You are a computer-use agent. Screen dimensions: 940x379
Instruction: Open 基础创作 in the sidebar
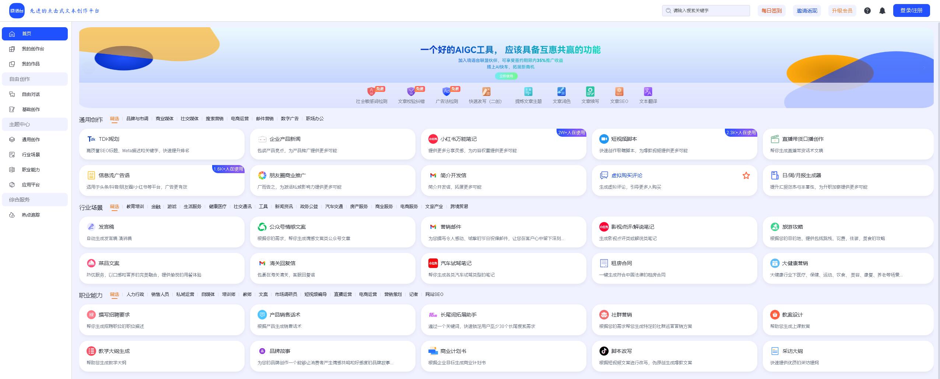coord(35,110)
